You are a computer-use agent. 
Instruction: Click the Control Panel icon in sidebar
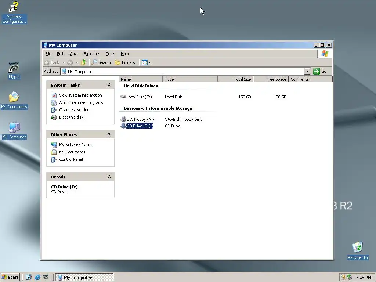pyautogui.click(x=54, y=159)
